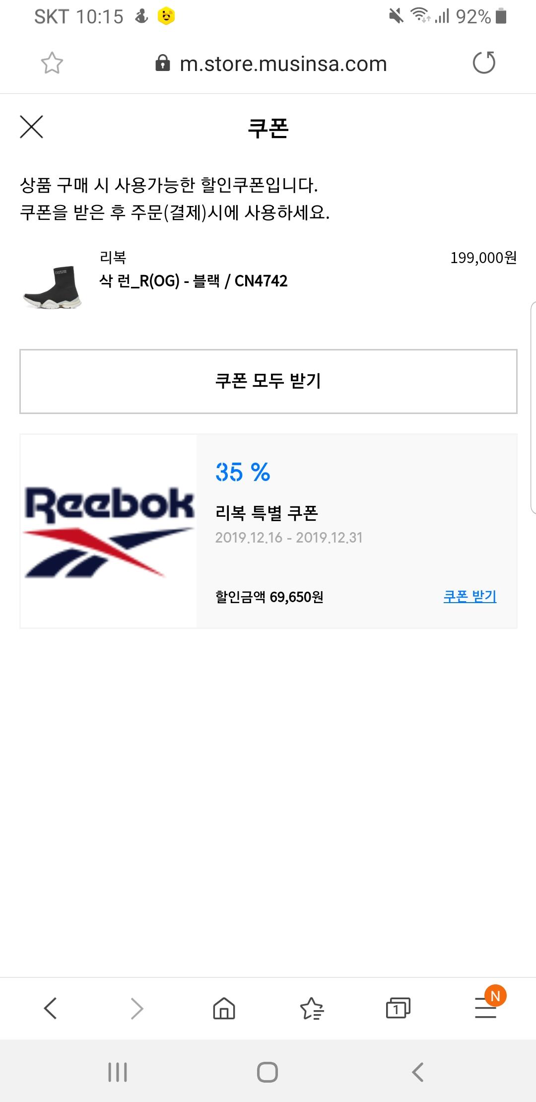
Task: Open the tabs switcher icon
Action: 398,1009
